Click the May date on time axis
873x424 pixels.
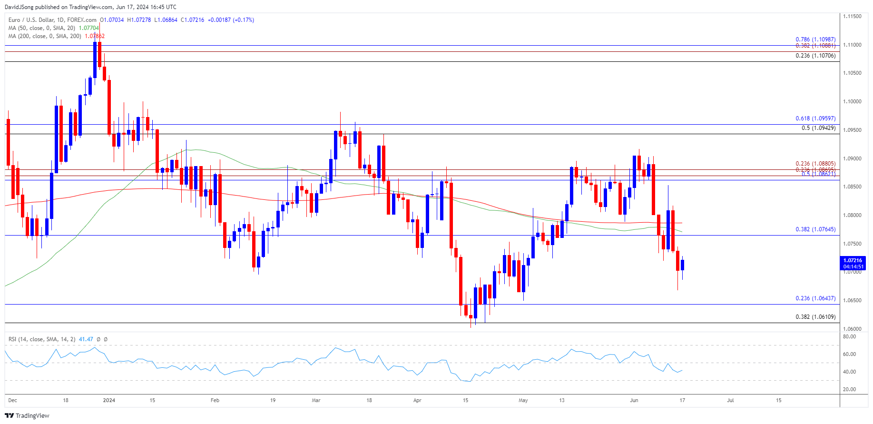tap(523, 400)
